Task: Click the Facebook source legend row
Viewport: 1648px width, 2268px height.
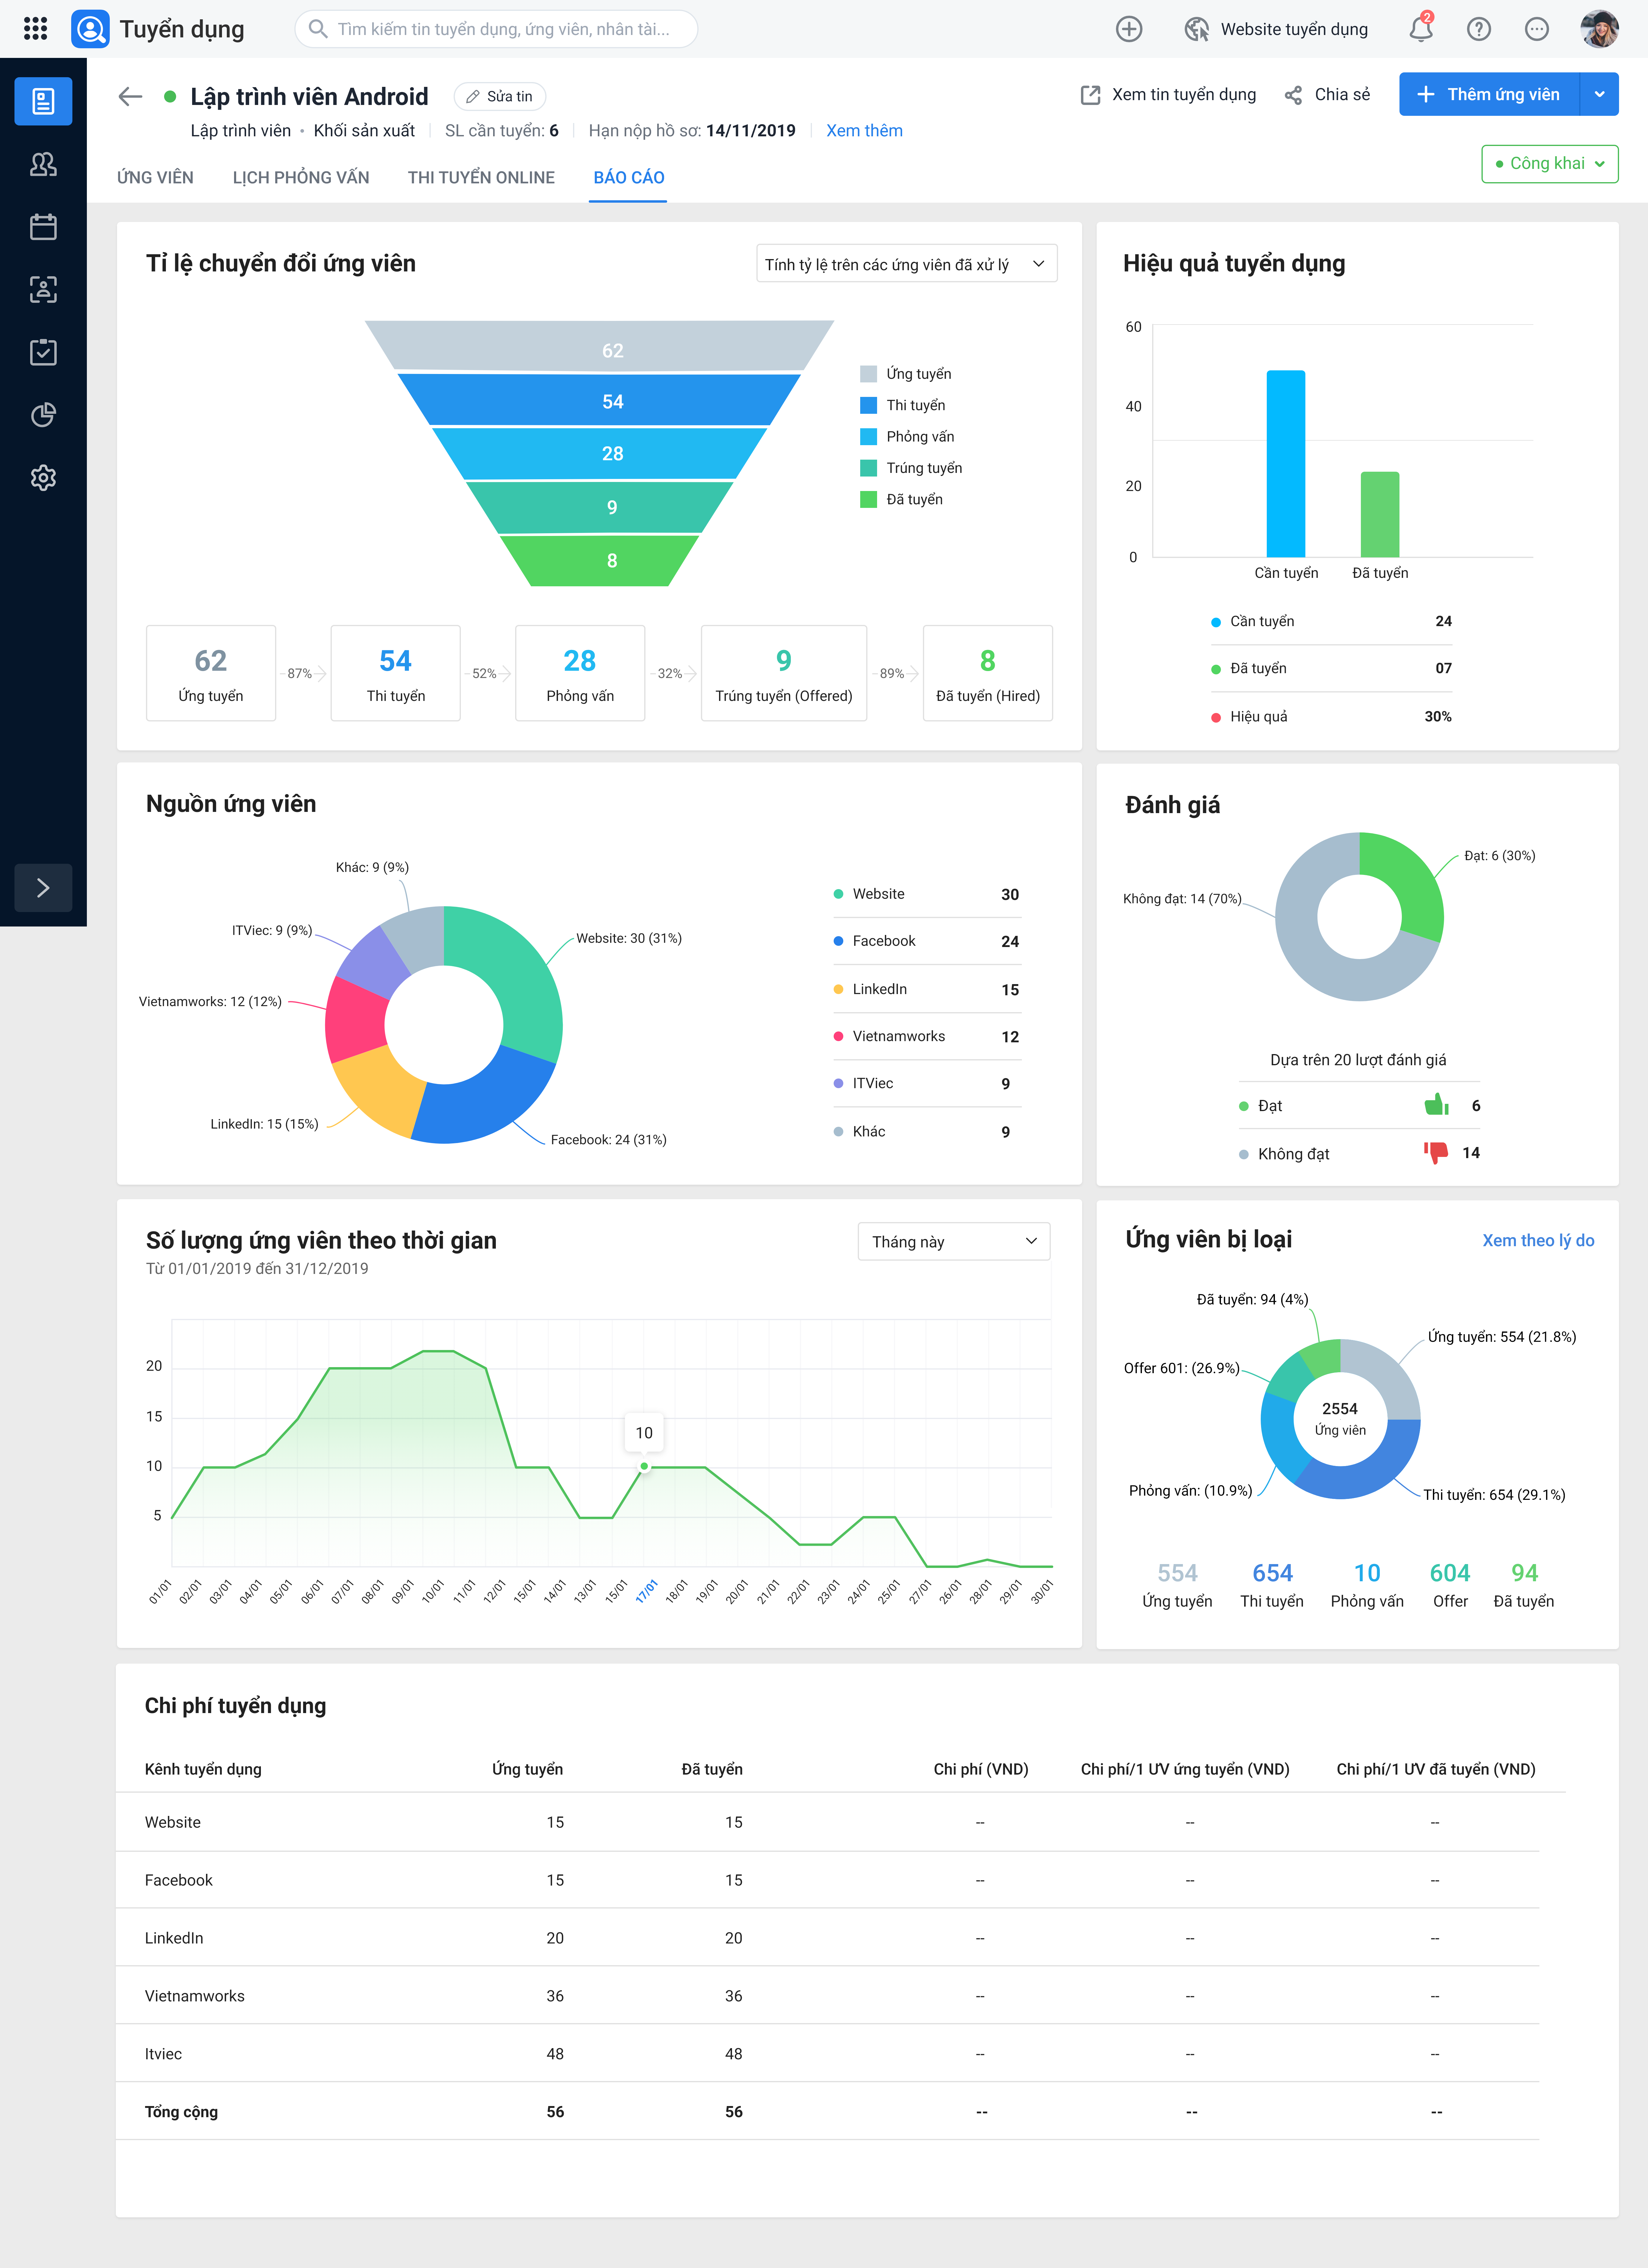Action: click(927, 941)
